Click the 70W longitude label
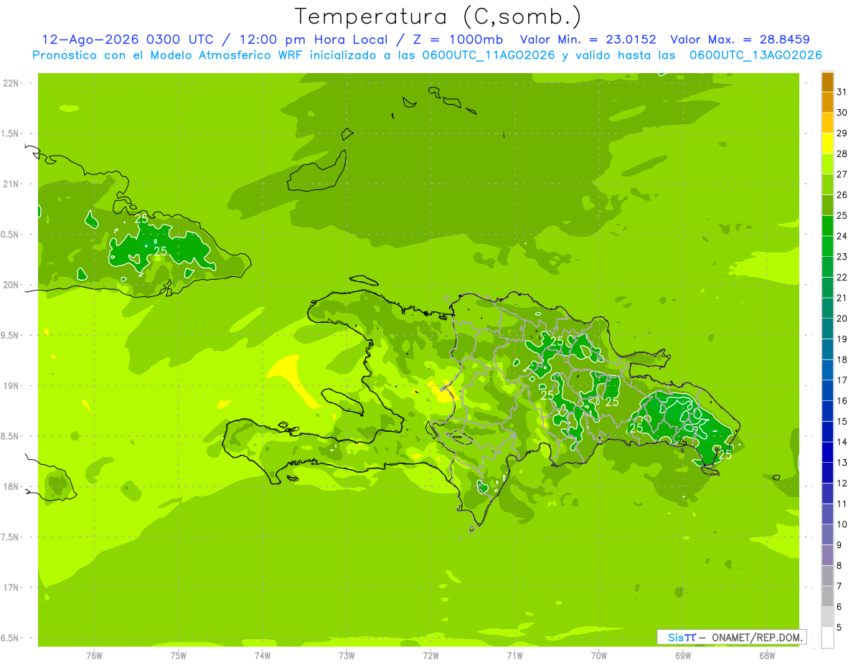 coord(599,656)
